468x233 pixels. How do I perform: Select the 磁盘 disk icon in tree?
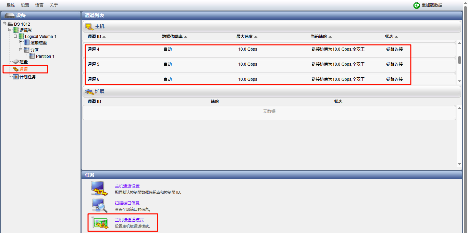pos(16,62)
